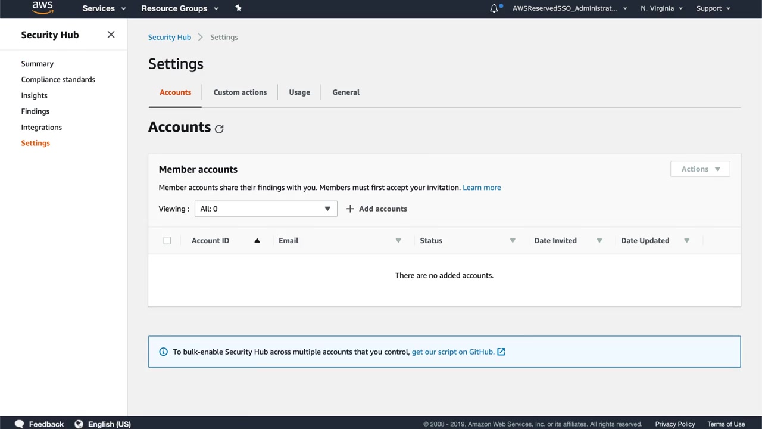This screenshot has width=762, height=429.
Task: Refresh the Accounts list
Action: 219,129
